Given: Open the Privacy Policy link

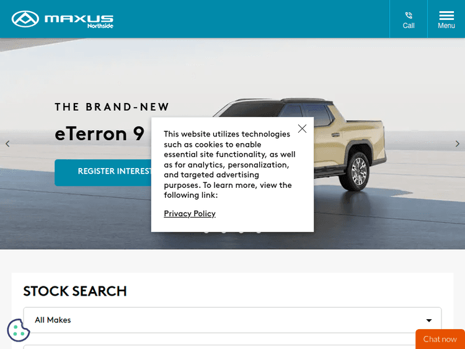Looking at the screenshot, I should [x=190, y=213].
